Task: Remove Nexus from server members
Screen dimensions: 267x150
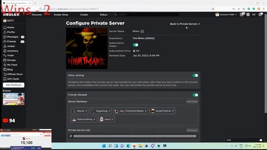Action: [x=86, y=111]
